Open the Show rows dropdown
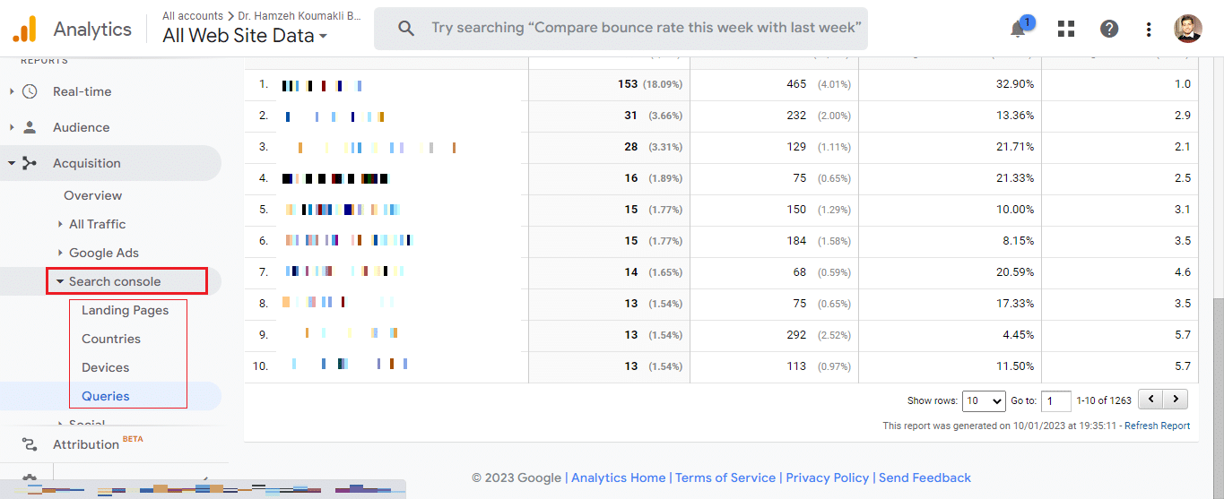The image size is (1224, 499). point(984,400)
